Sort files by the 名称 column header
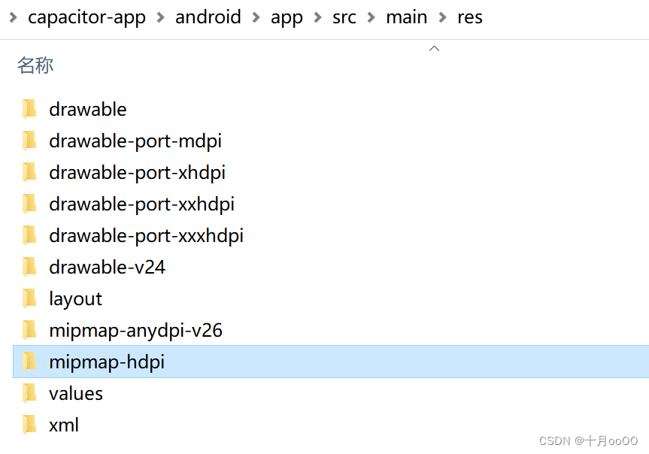The width and height of the screenshot is (649, 454). [x=35, y=66]
